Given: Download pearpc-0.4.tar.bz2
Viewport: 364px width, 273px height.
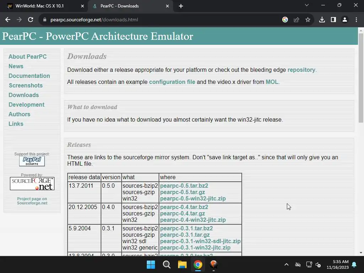Looking at the screenshot, I should coord(184,207).
